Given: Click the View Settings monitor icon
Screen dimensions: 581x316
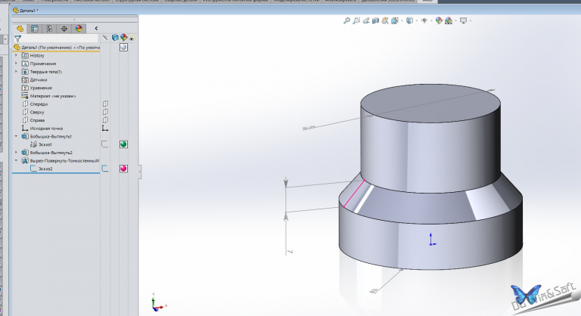Looking at the screenshot, I should 463,20.
